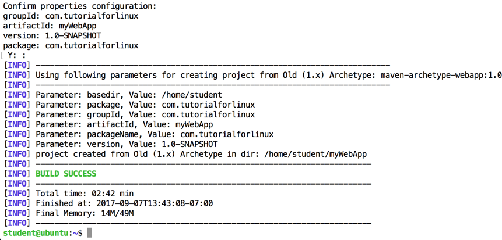Click the /home/student/myWebApp directory path
Image resolution: width=502 pixels, height=240 pixels.
[x=315, y=154]
